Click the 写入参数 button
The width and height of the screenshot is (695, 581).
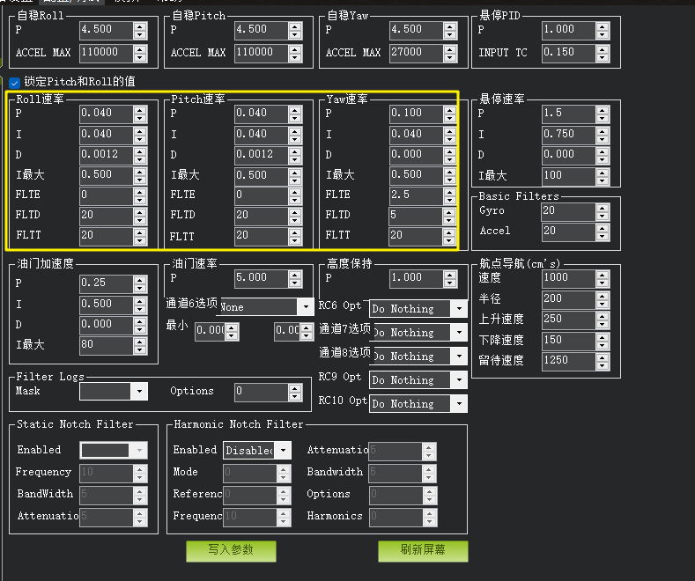pyautogui.click(x=231, y=550)
